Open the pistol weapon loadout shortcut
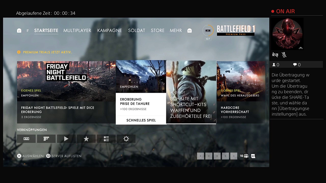Screen dimensions: 326x183 (x=46, y=139)
